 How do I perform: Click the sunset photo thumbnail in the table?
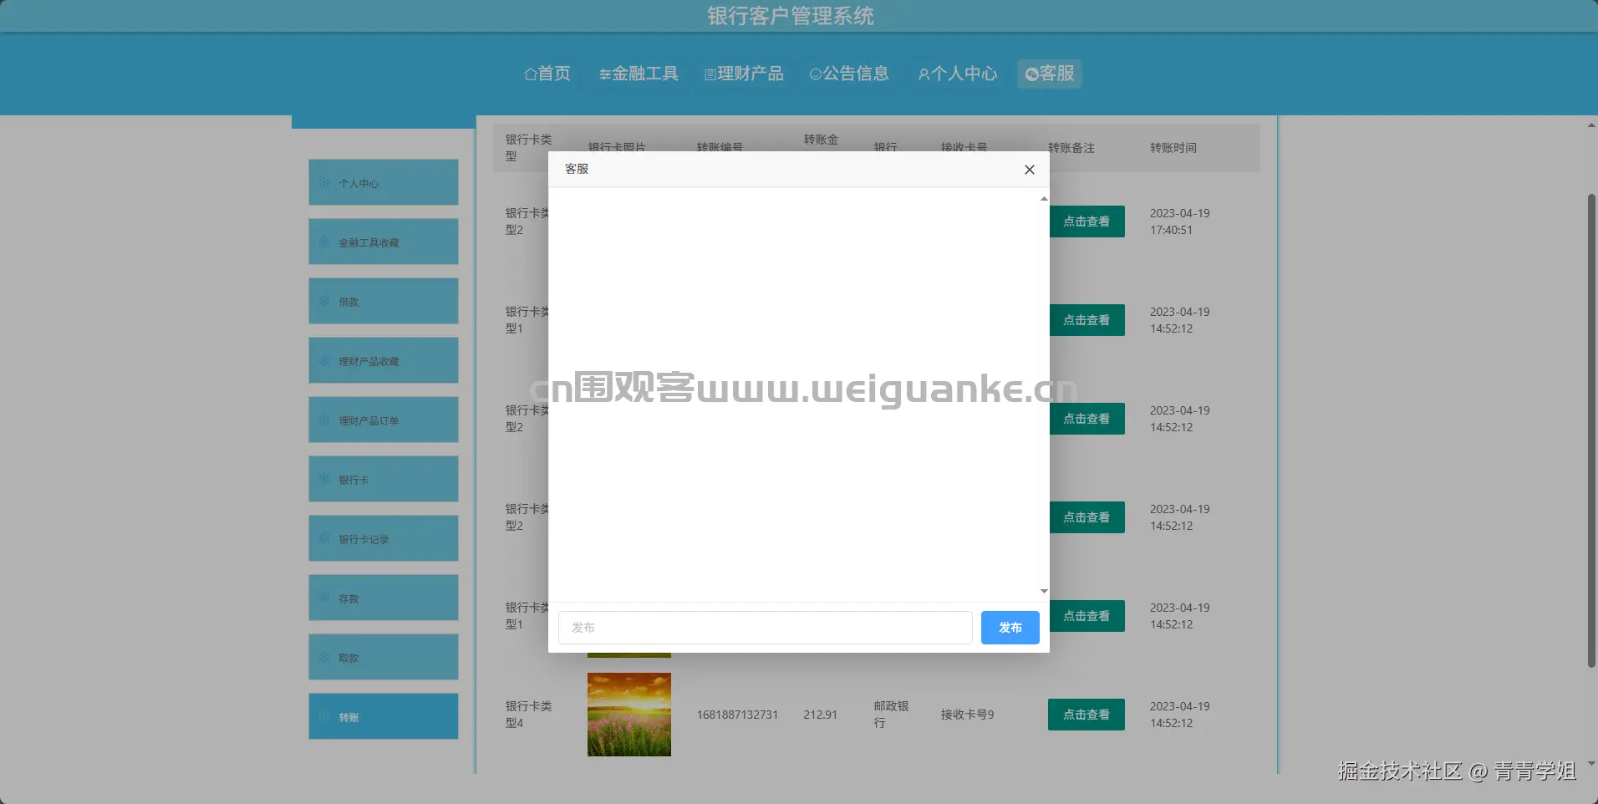[629, 715]
